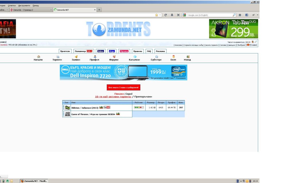Open the Video category button
This screenshot has width=294, height=183.
(x=100, y=51)
